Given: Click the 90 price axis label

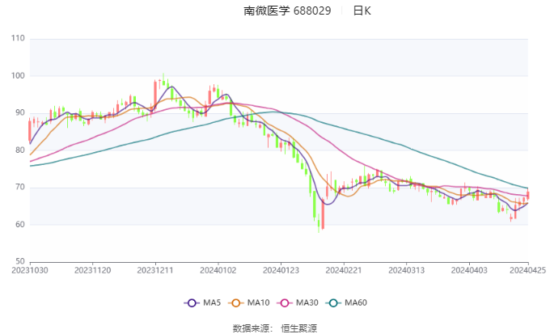Looking at the screenshot, I should [20, 113].
